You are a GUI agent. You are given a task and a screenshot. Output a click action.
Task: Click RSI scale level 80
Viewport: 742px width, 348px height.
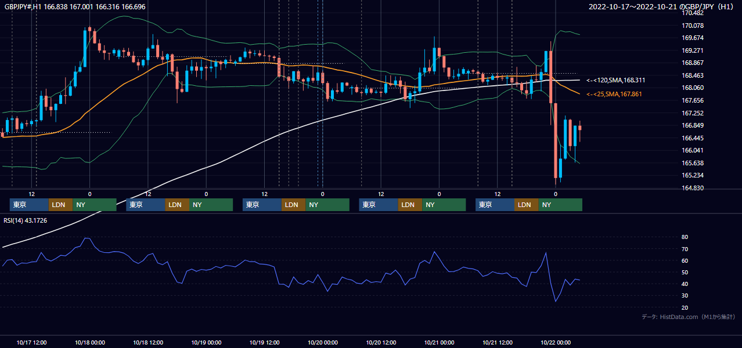pos(685,237)
